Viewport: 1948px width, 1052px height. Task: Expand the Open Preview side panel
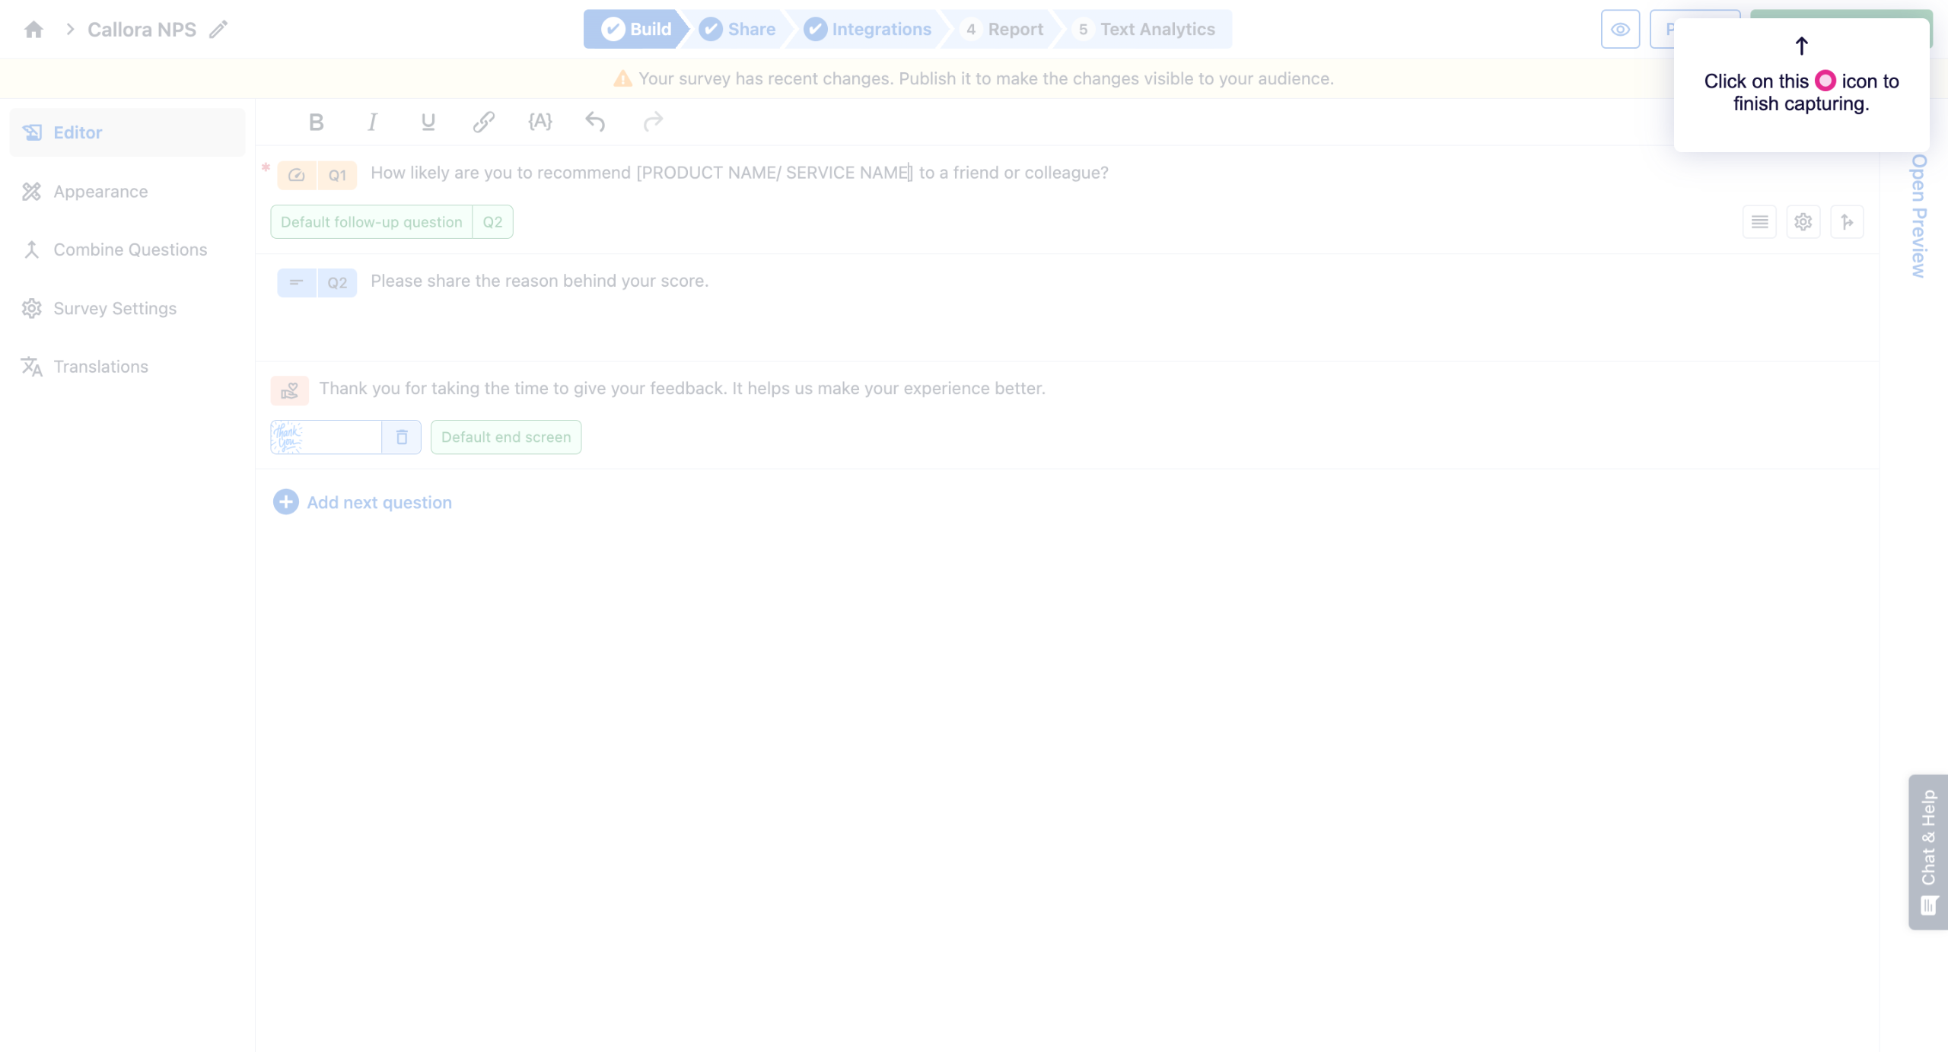click(x=1918, y=216)
